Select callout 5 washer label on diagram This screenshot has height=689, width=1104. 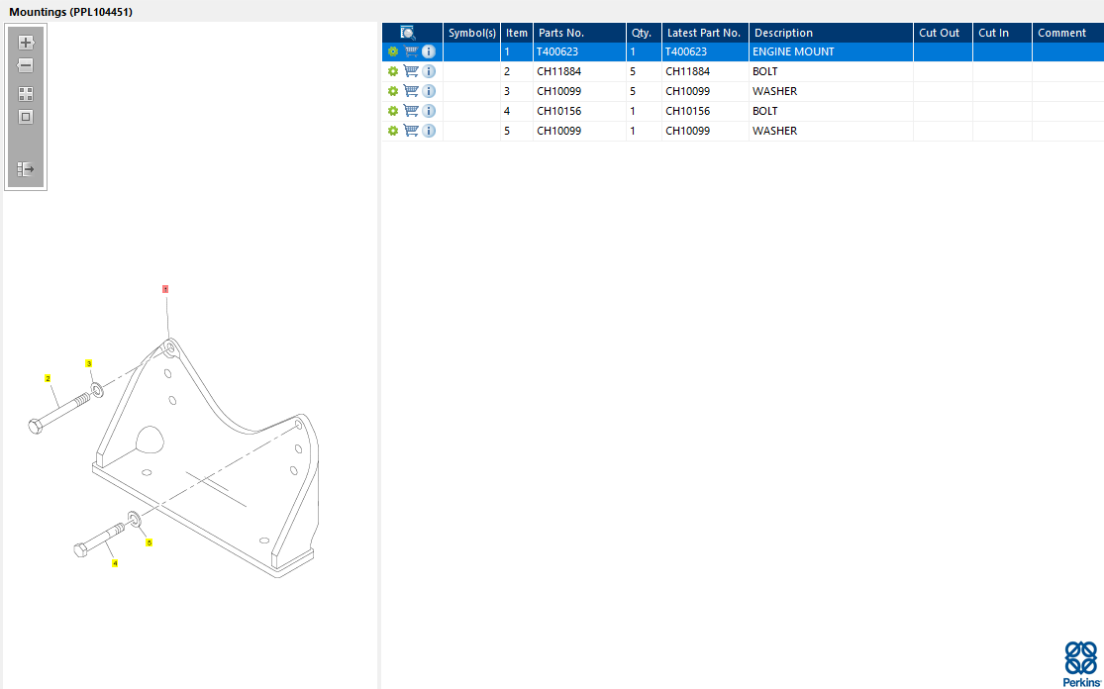coord(150,542)
